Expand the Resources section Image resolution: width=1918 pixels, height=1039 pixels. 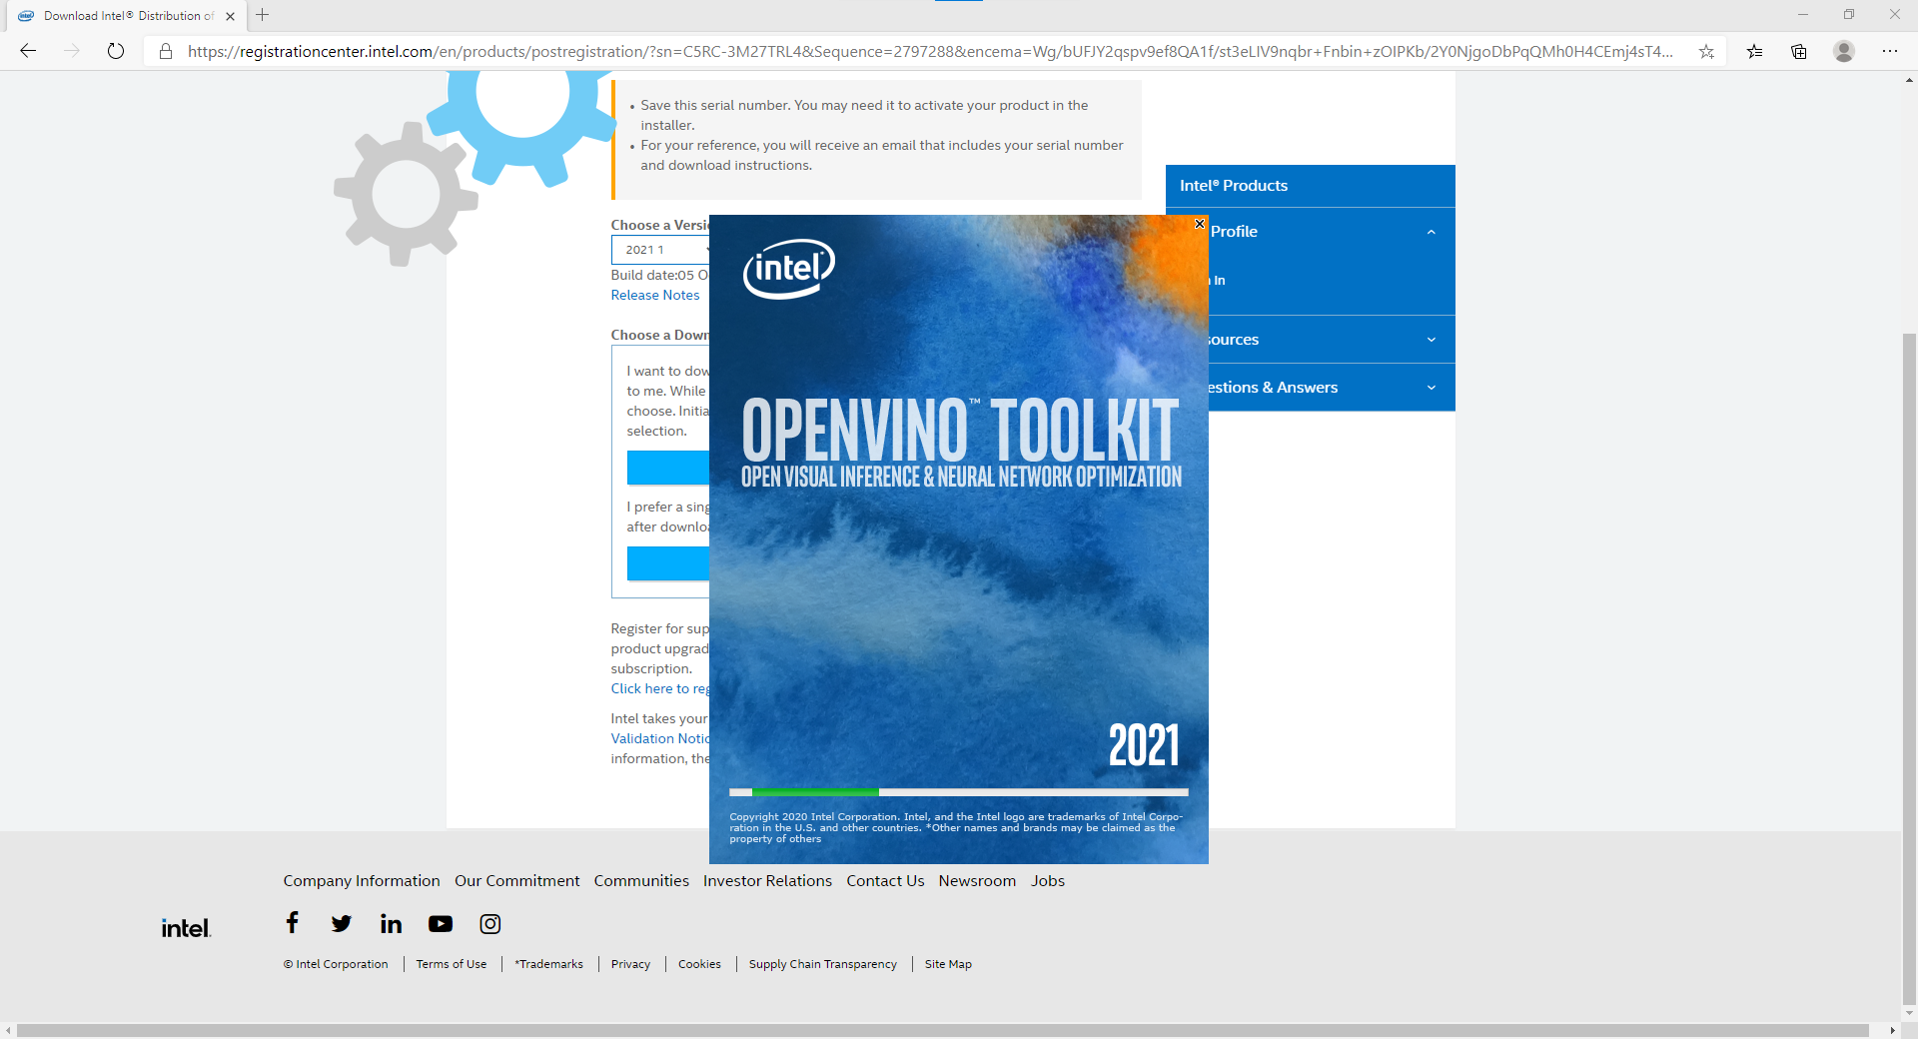1431,339
